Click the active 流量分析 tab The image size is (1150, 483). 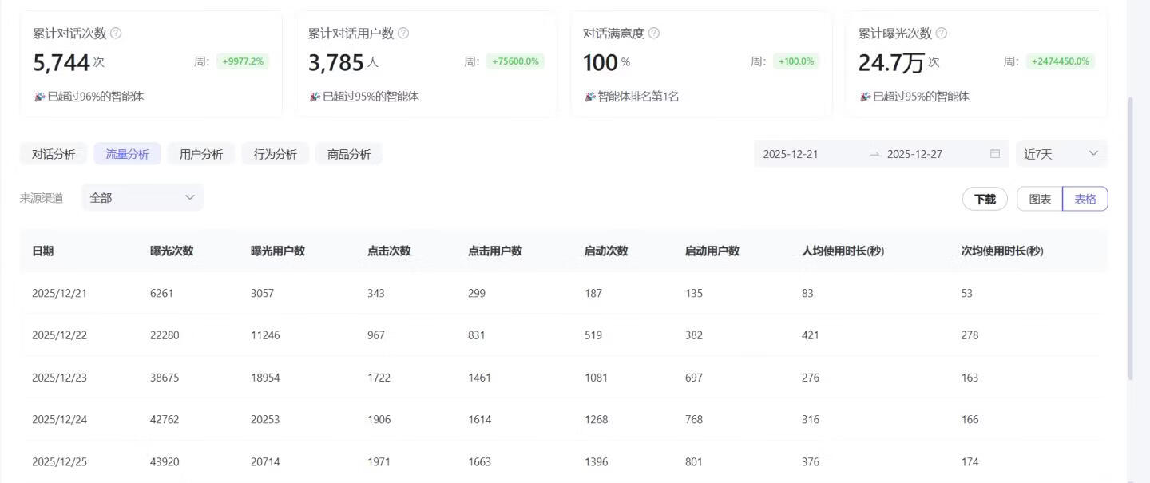pyautogui.click(x=126, y=153)
